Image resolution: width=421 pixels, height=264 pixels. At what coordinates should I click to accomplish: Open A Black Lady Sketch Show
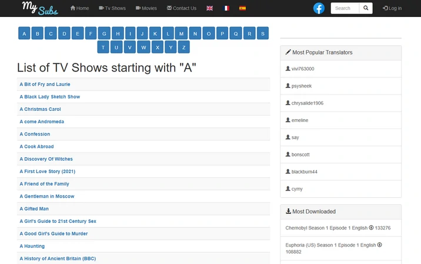pos(49,97)
